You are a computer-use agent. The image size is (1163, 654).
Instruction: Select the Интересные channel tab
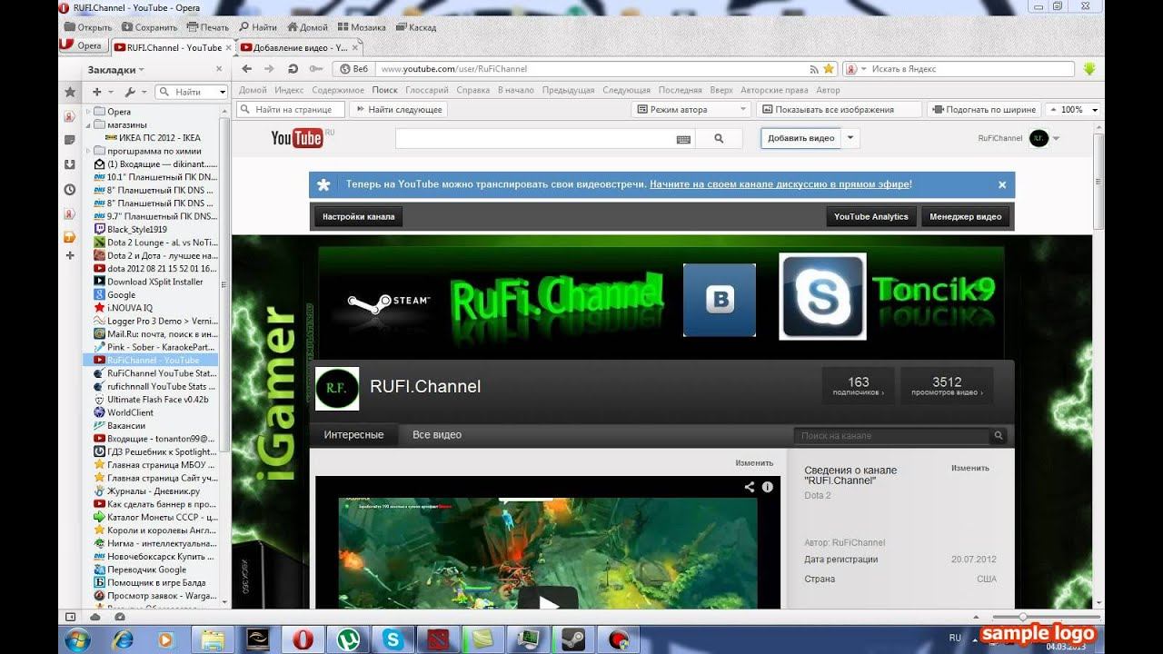tap(353, 435)
